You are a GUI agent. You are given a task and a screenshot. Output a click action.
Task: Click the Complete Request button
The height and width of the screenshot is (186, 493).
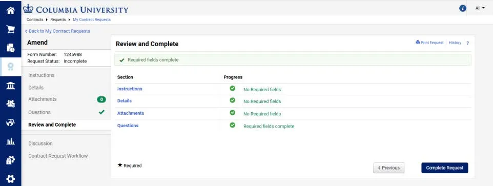pos(445,168)
